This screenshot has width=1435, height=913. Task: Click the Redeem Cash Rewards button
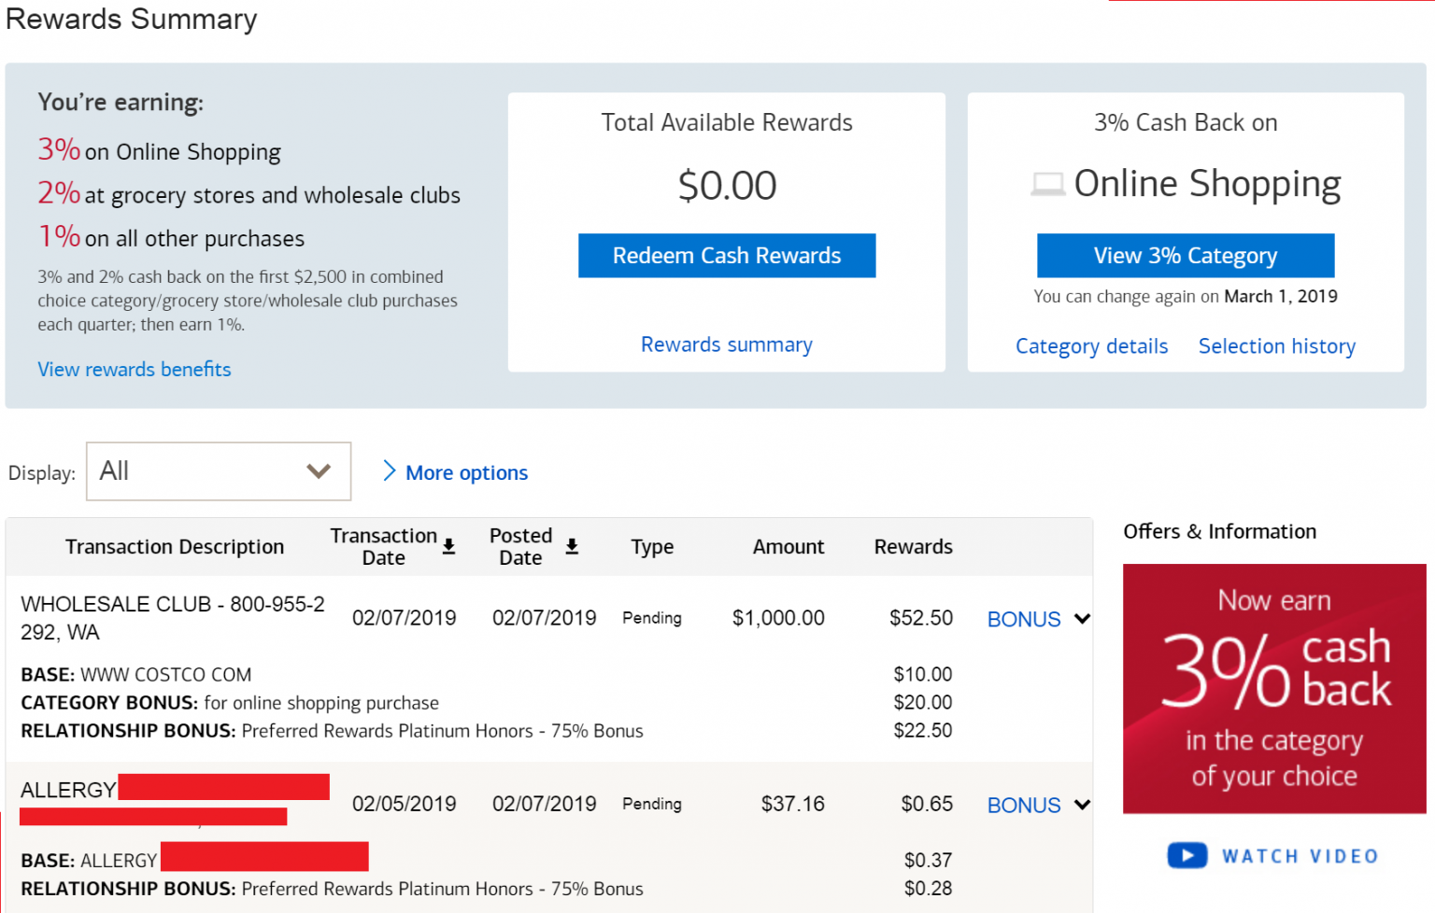point(727,255)
